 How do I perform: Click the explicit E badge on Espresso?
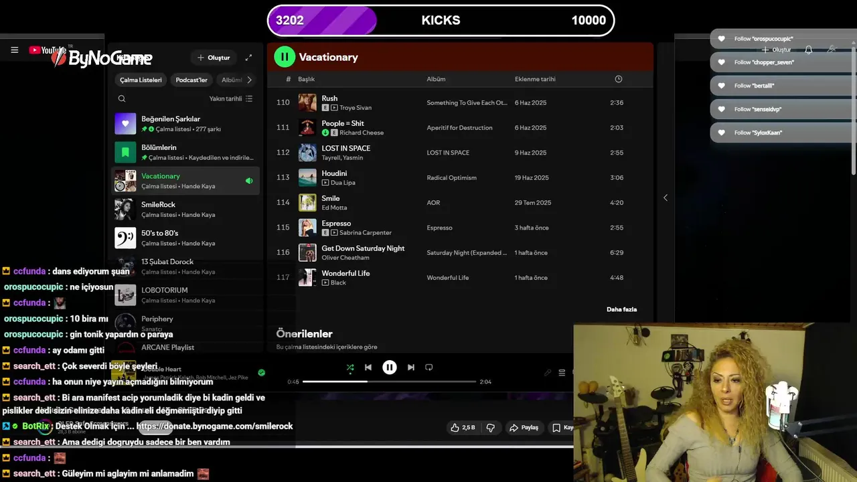pyautogui.click(x=325, y=233)
